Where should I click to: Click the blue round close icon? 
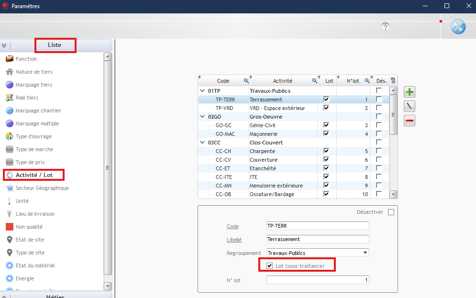(458, 27)
